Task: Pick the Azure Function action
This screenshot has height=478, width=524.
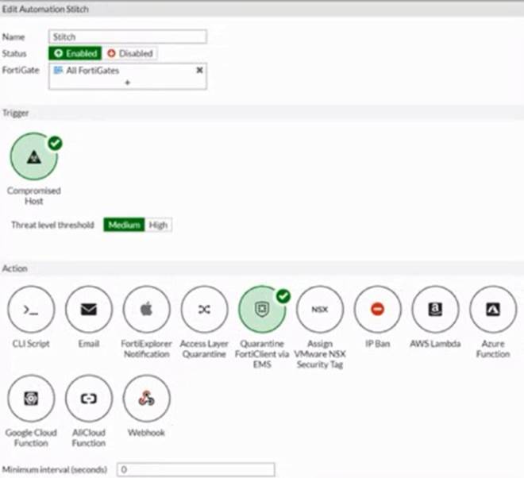Action: (493, 310)
